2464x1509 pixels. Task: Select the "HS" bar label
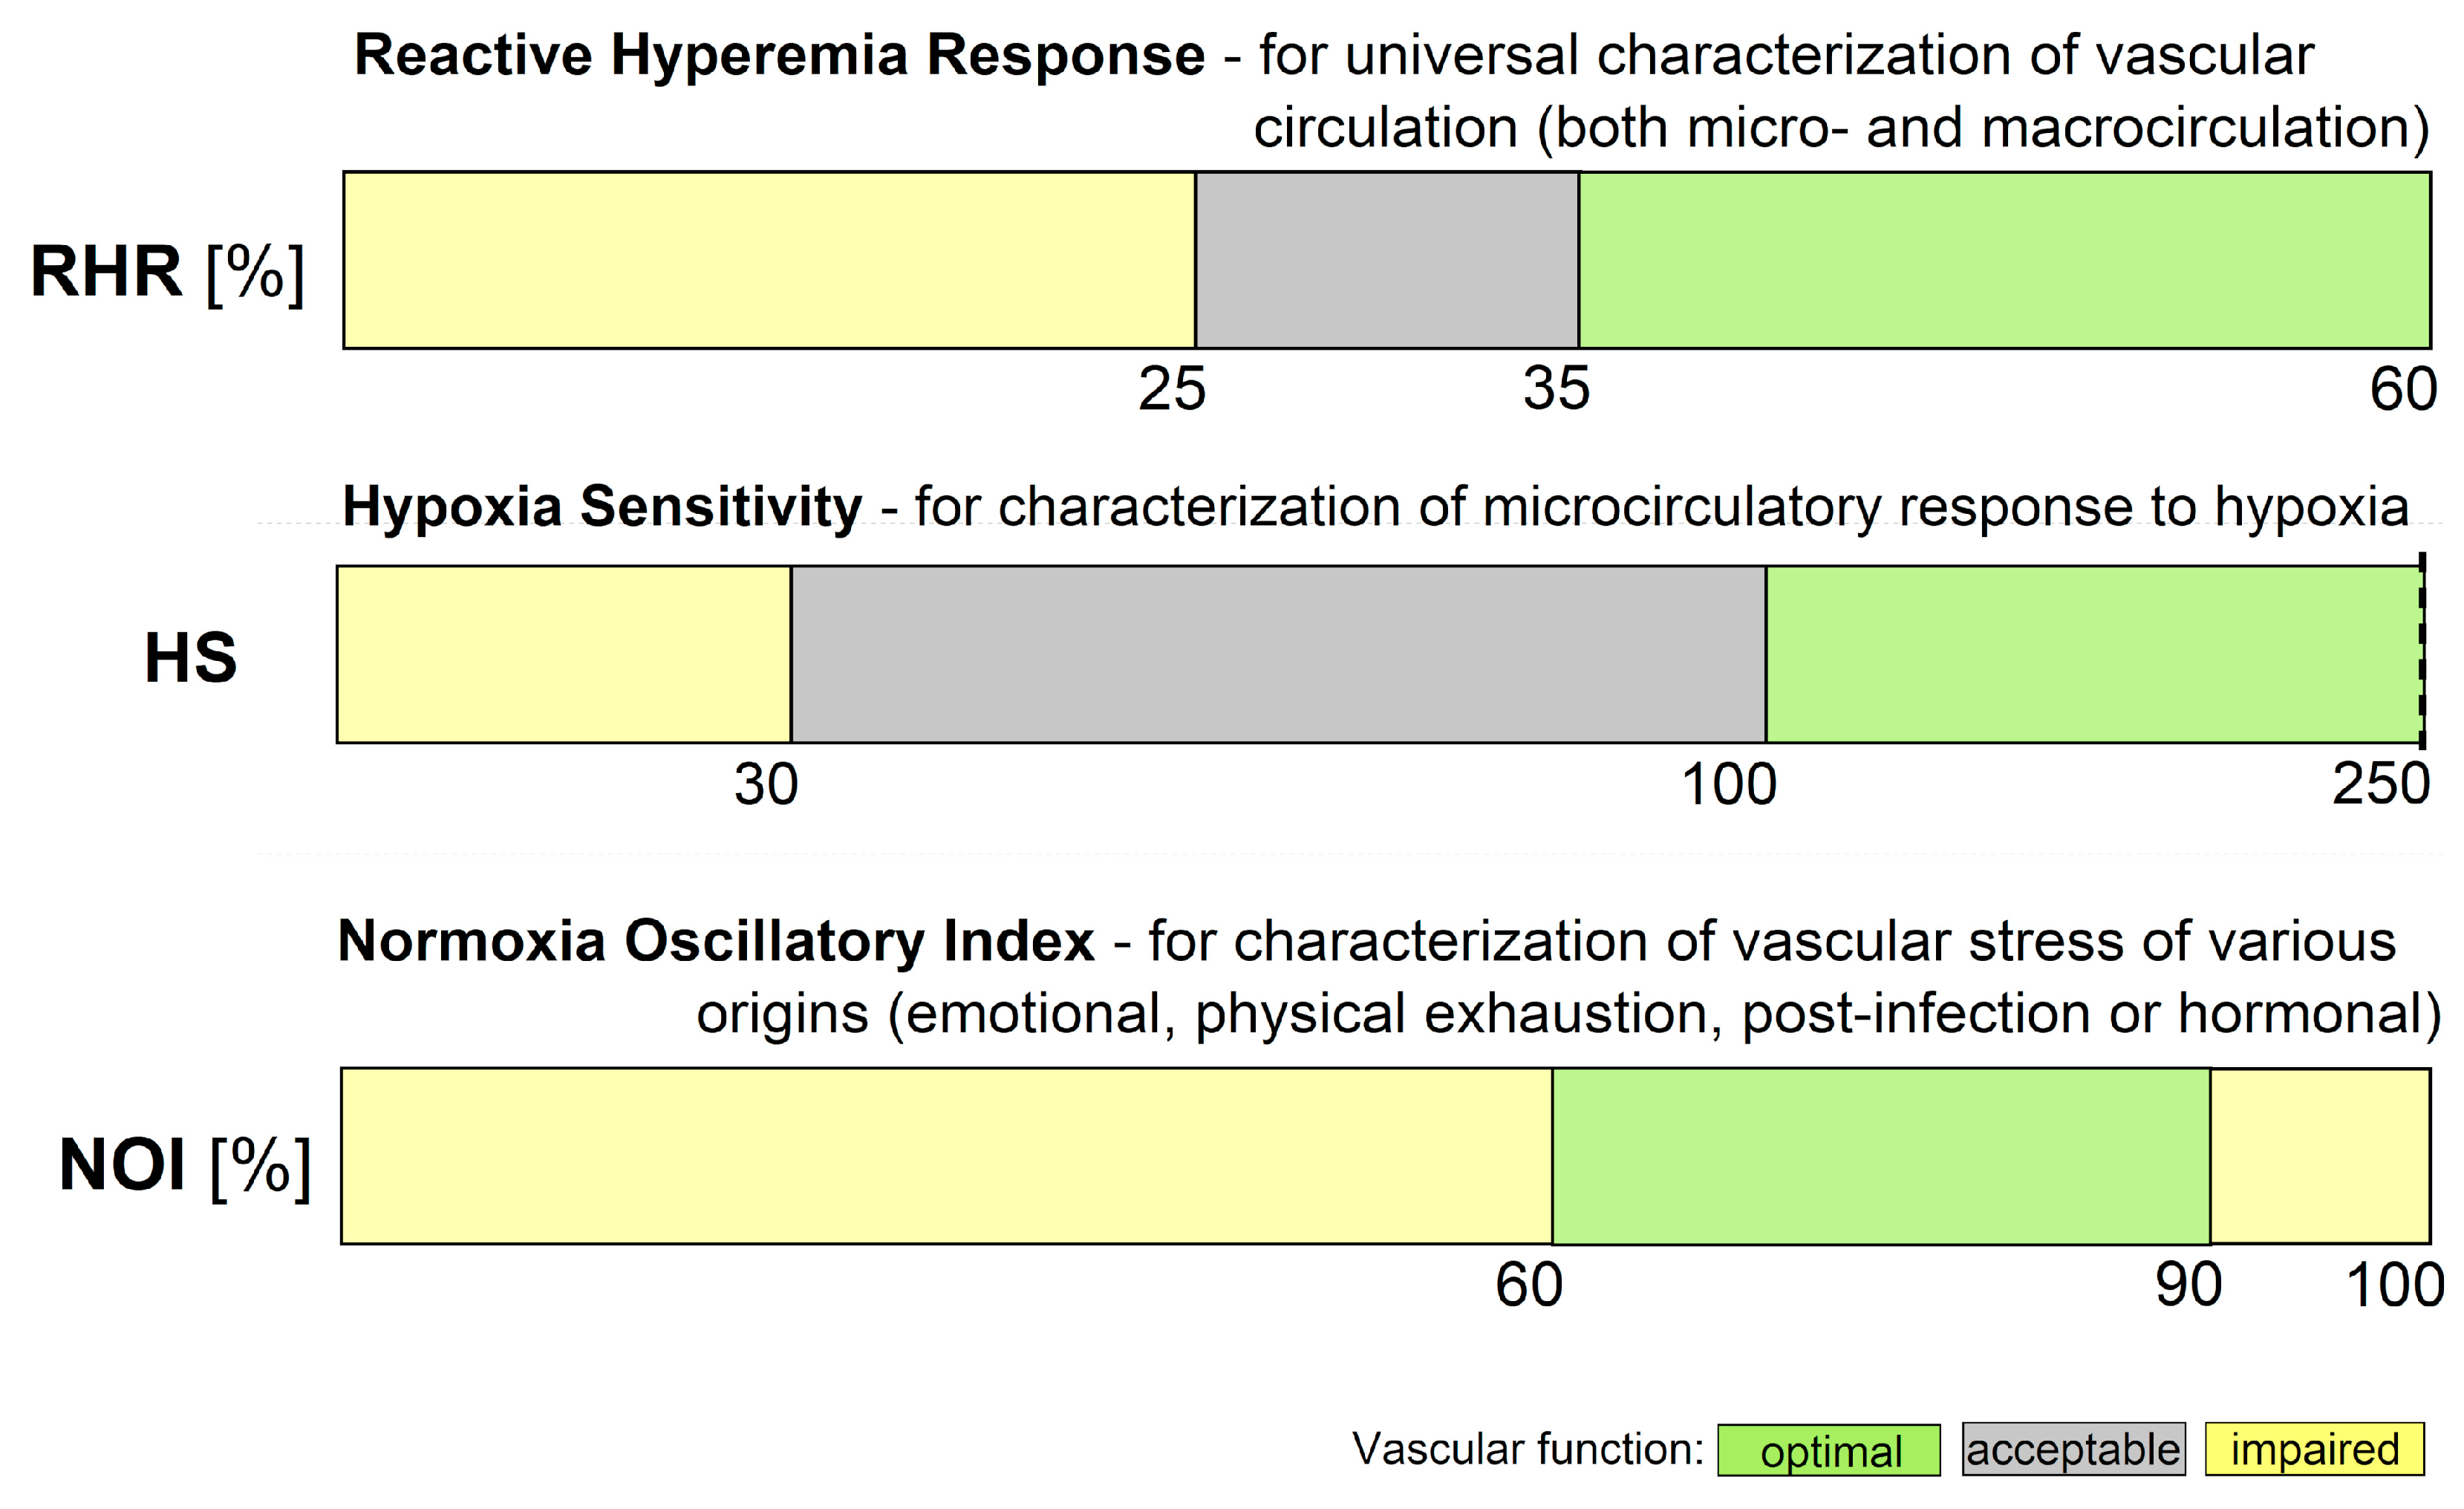click(x=190, y=658)
